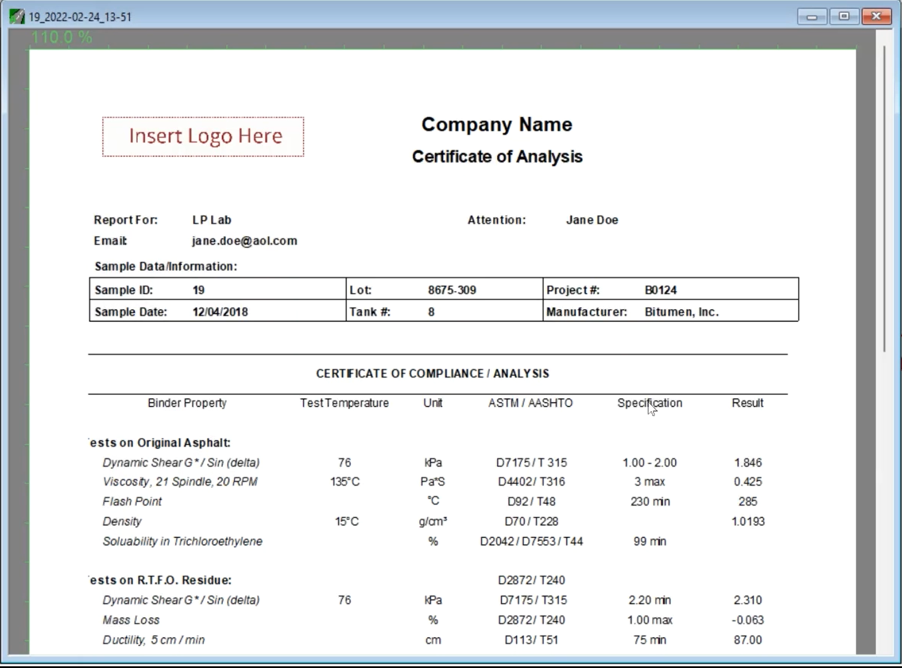Click the method D70 / T228
This screenshot has height=668, width=902.
point(531,521)
